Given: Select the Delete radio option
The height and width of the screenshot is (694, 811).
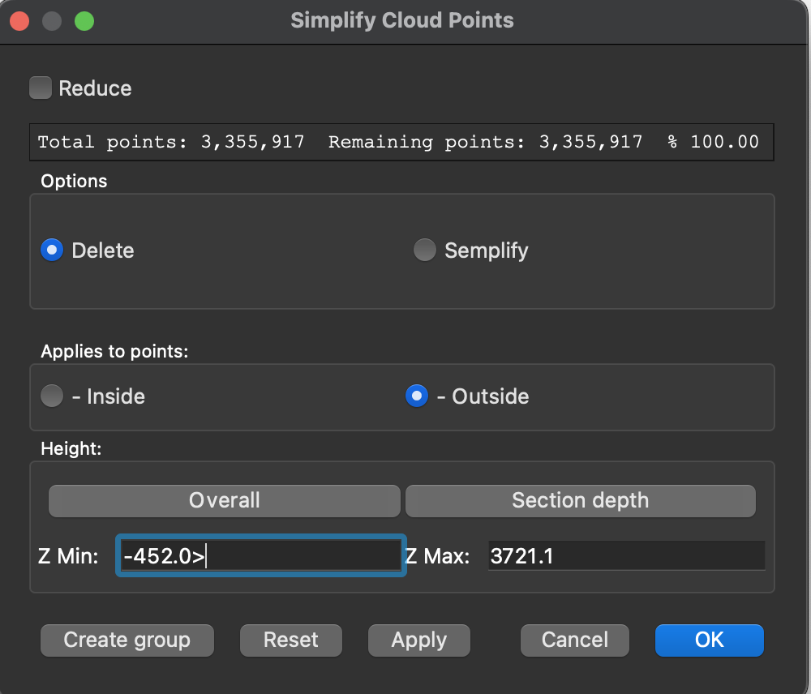Looking at the screenshot, I should point(52,251).
